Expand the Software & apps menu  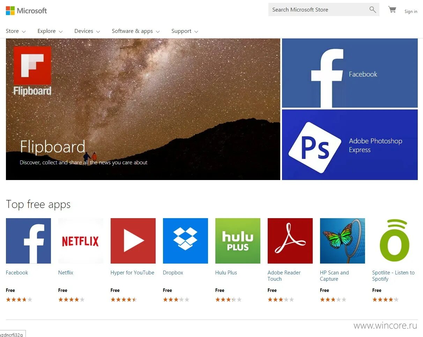pos(136,31)
